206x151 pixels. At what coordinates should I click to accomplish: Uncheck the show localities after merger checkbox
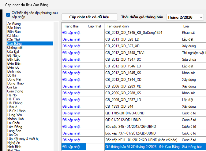coord(8,15)
